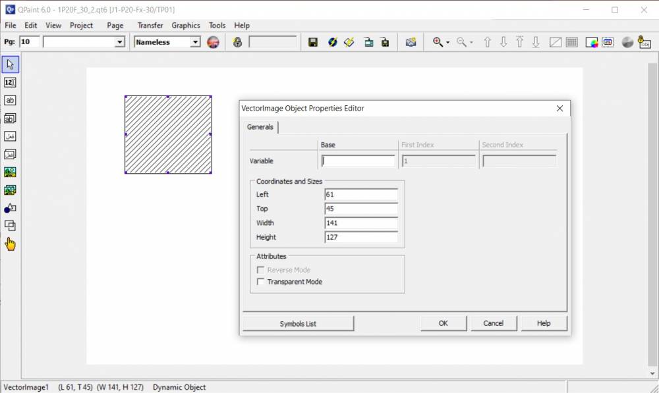
Task: Click the zoom in magnifier
Action: tap(438, 42)
